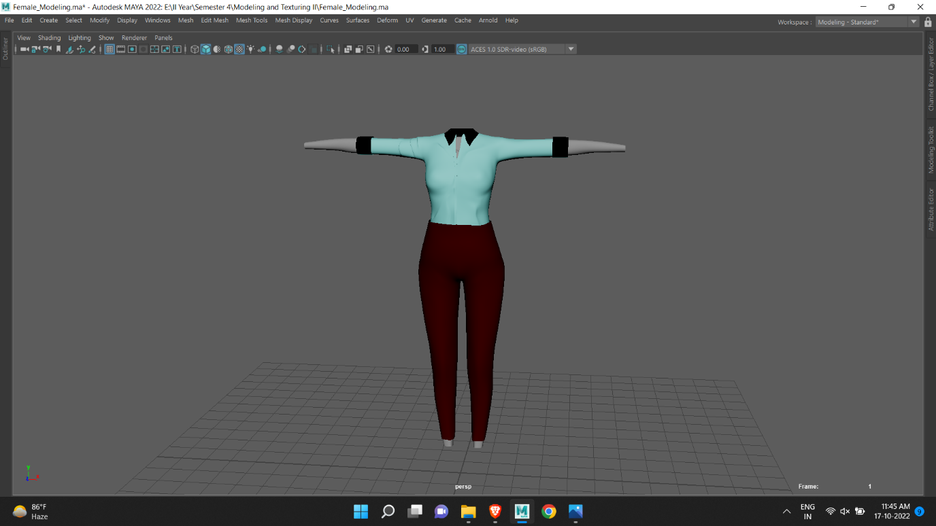Click the workspace lock icon

point(928,22)
